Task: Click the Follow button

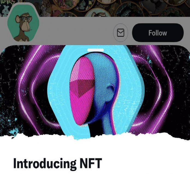Action: coord(158,33)
